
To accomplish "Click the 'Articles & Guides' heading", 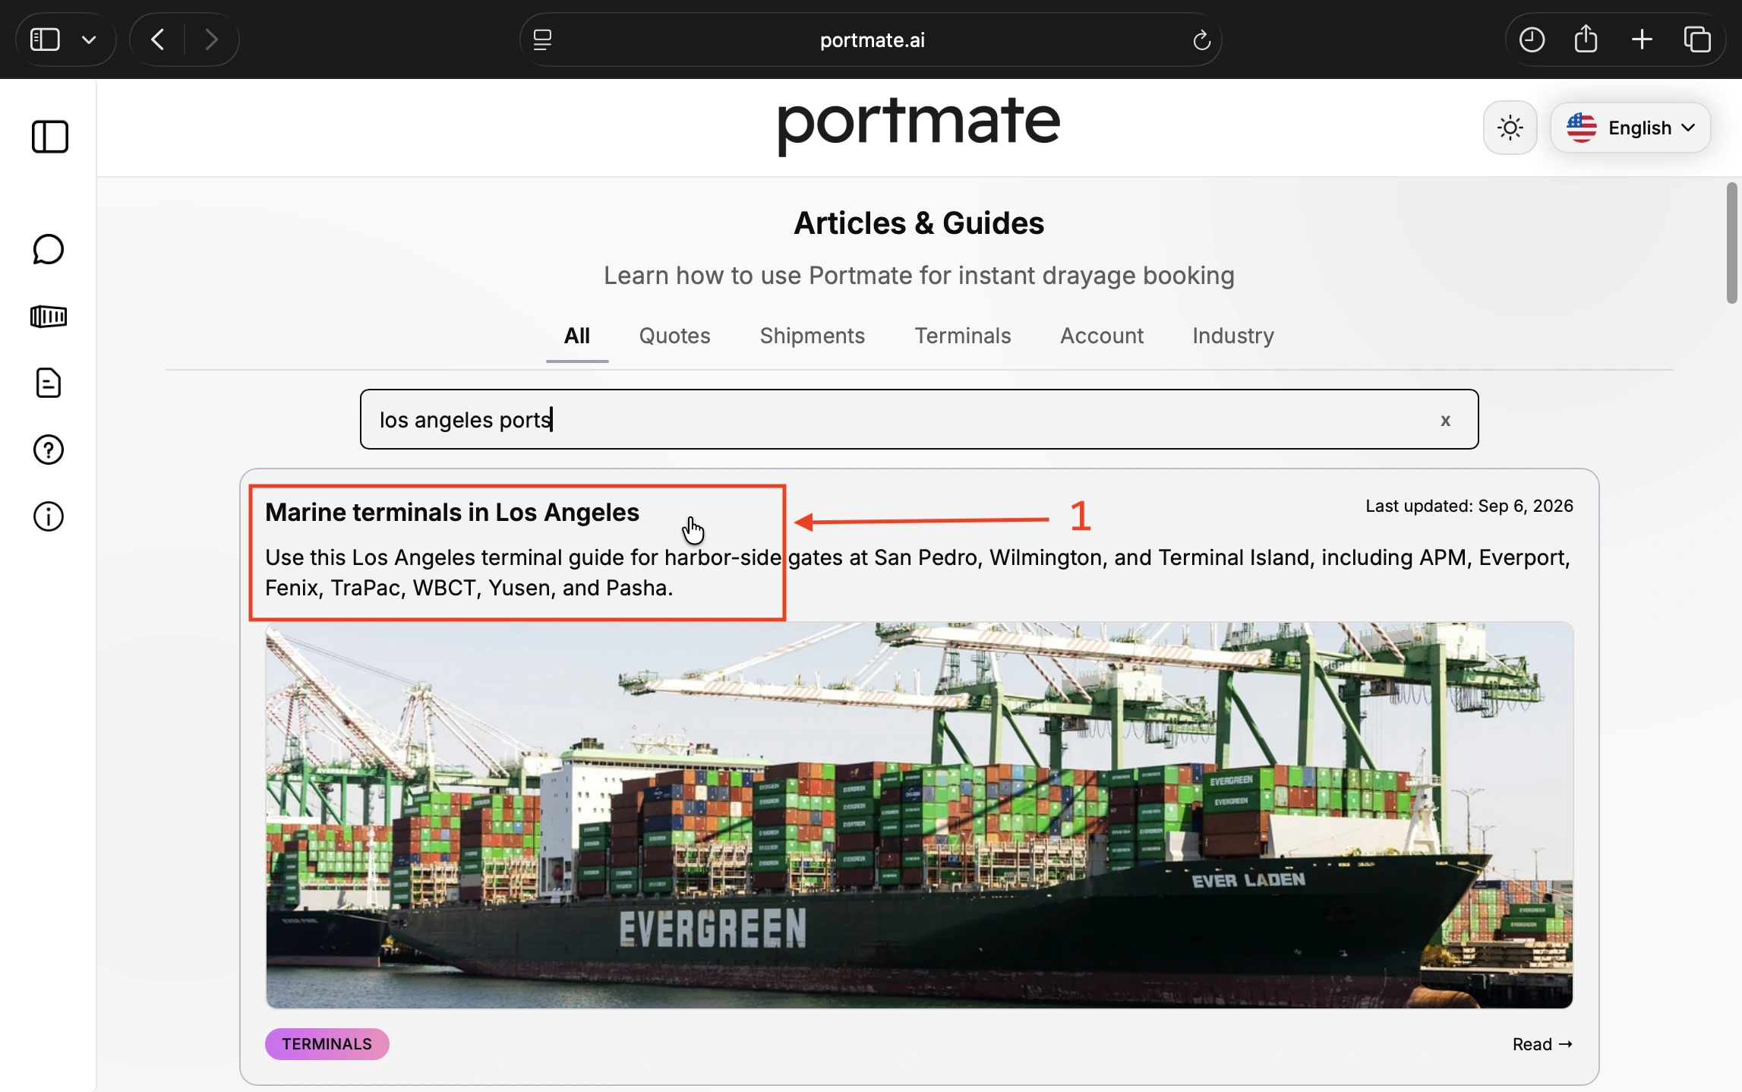I will [x=919, y=223].
